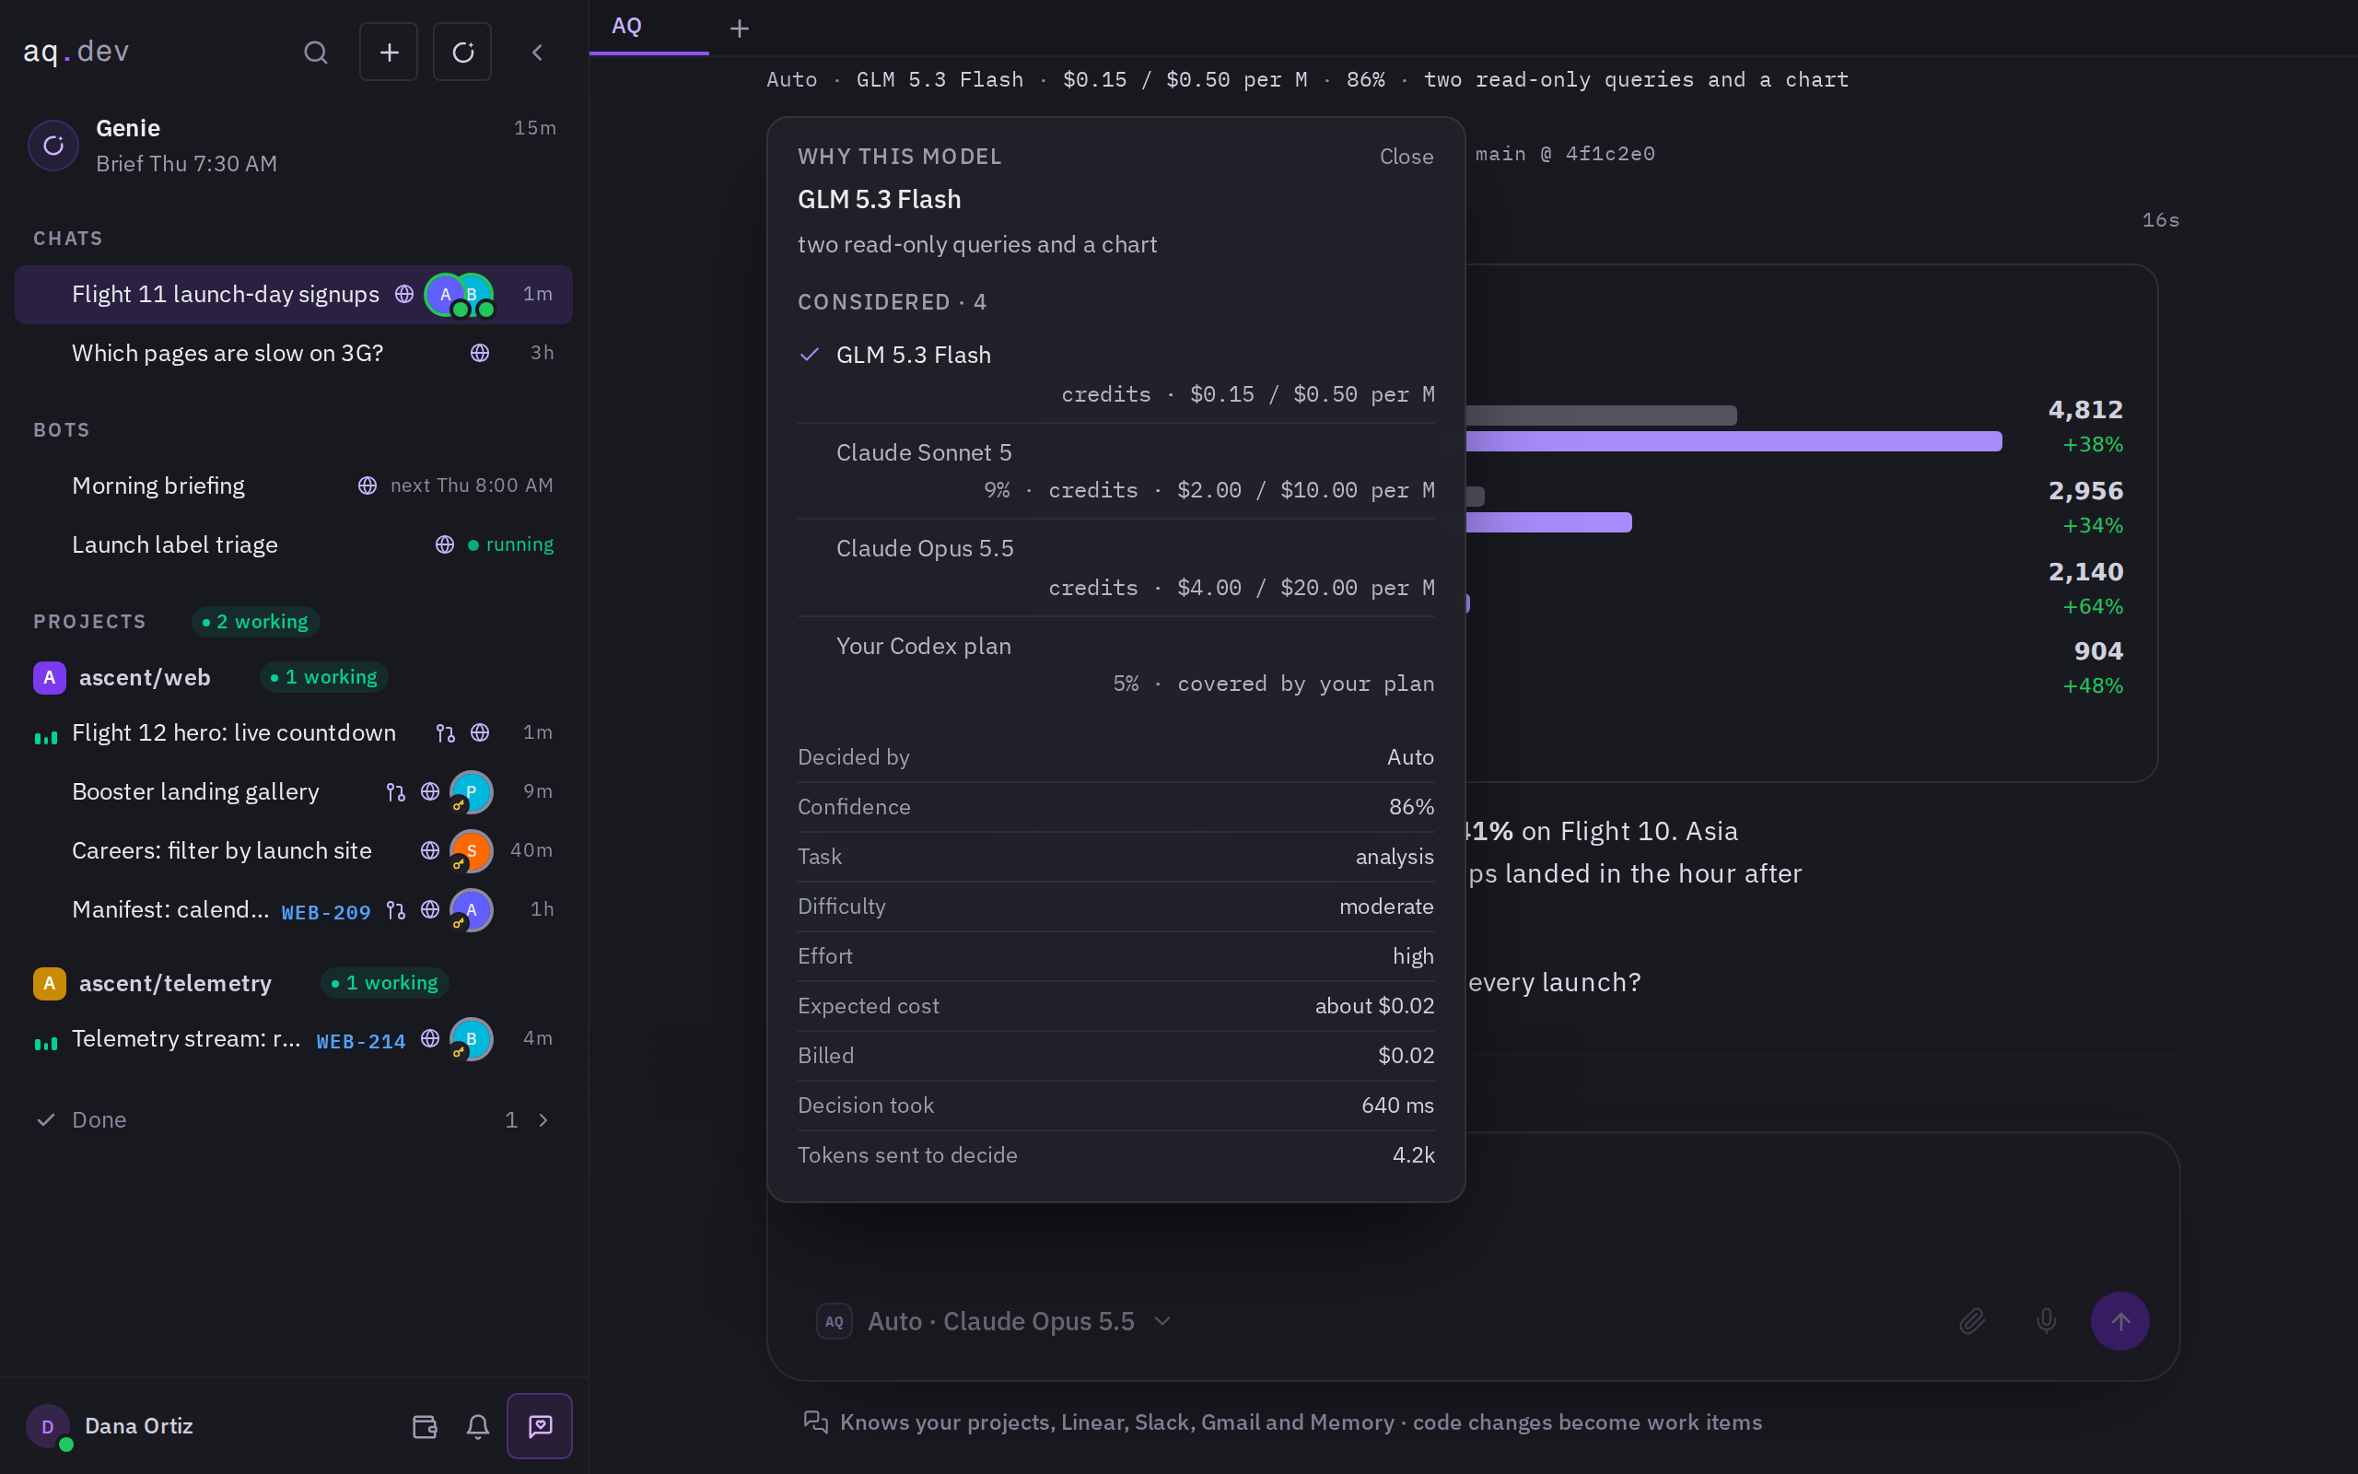This screenshot has height=1474, width=2358.
Task: Click the refresh icon beside the plus
Action: [462, 53]
